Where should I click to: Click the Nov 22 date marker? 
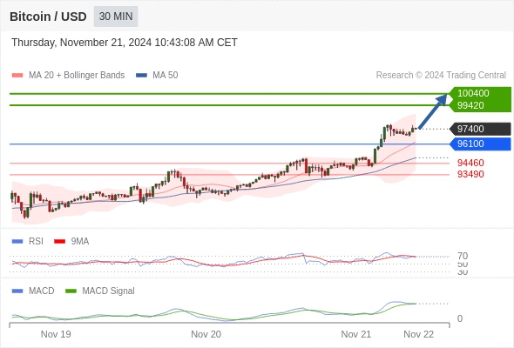click(x=419, y=334)
